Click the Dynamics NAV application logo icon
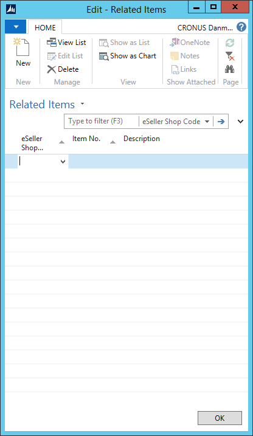 11,9
